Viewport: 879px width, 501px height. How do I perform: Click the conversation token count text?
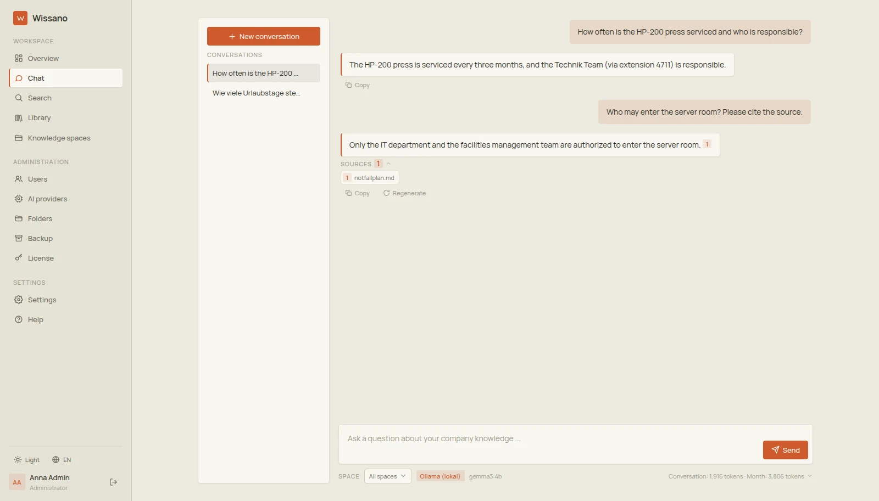705,476
